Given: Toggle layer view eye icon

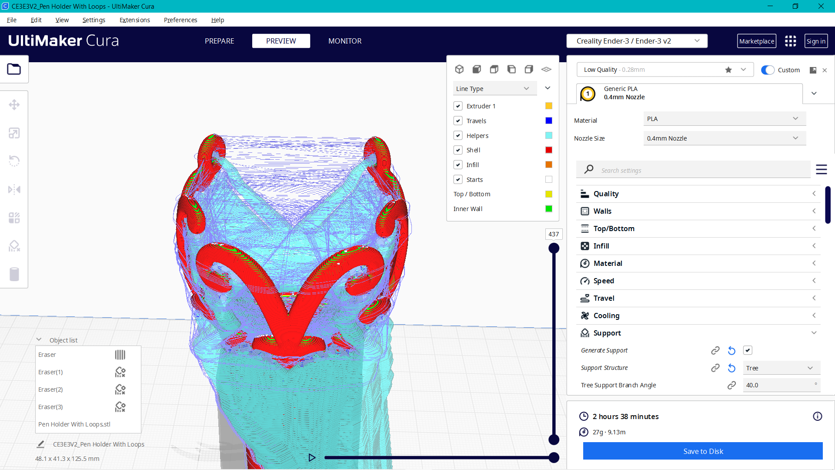Looking at the screenshot, I should pyautogui.click(x=546, y=69).
